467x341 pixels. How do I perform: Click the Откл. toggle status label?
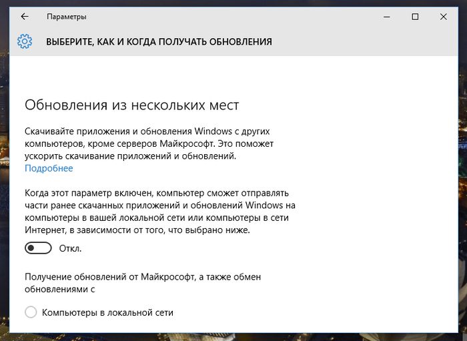(70, 248)
